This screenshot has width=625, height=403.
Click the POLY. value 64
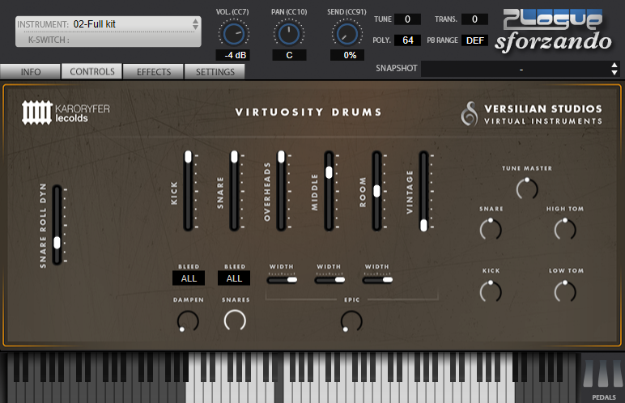point(407,40)
